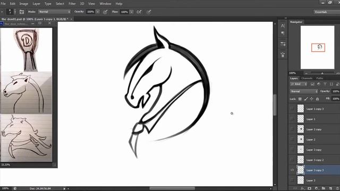Open the tool preset picker arrow

(2, 12)
